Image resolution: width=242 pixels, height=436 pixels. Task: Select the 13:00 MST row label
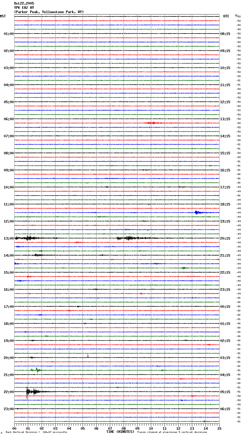coord(9,238)
